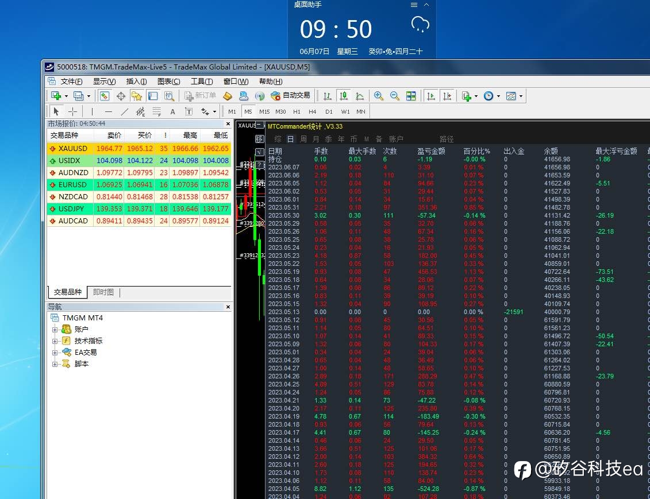Open the periodicity clock icon
The width and height of the screenshot is (650, 499).
(489, 96)
